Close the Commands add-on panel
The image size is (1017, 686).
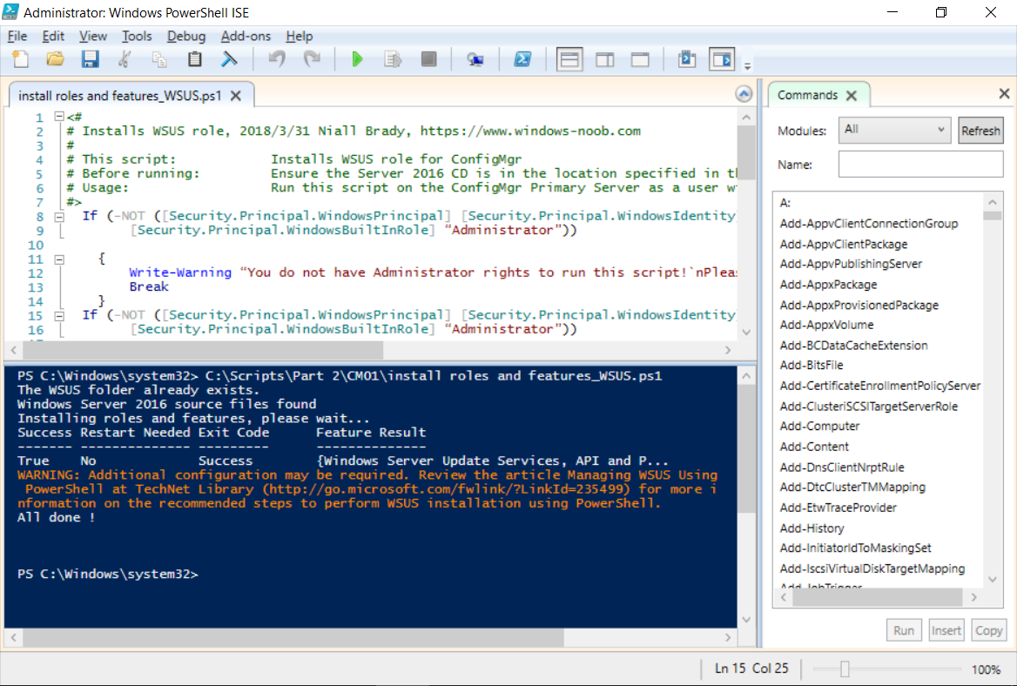[1004, 94]
